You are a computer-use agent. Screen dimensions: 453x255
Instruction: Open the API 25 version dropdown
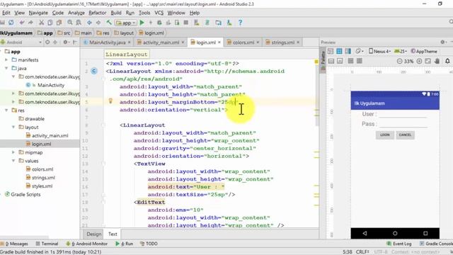[x=401, y=51]
